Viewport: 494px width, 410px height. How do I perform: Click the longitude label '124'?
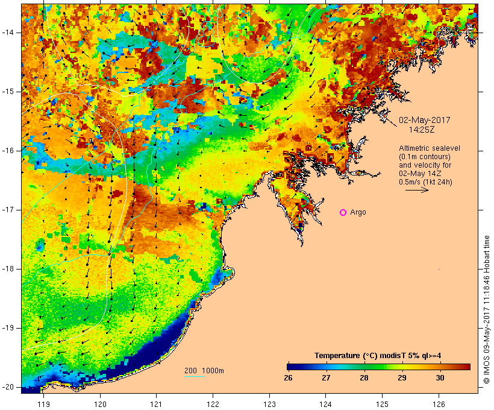point(326,404)
